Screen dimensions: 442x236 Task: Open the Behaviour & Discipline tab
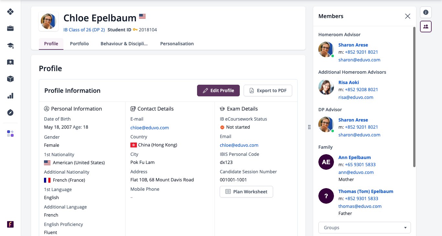point(124,44)
